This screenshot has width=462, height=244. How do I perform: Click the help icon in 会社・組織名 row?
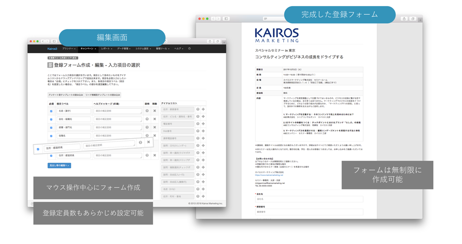[147, 119]
